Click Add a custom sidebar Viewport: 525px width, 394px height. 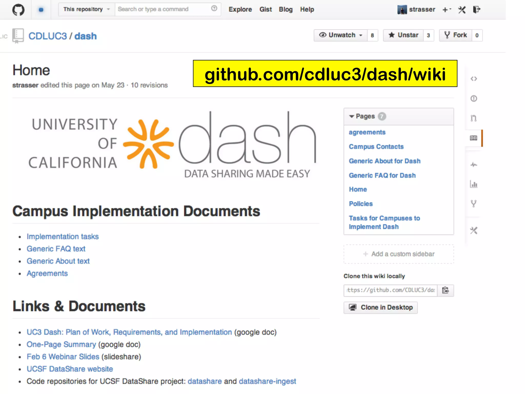pos(399,254)
